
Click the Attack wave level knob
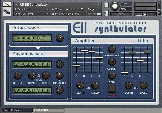coord(59,38)
